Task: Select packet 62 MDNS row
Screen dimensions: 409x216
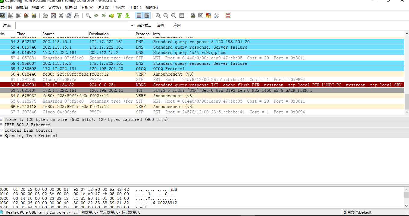Action: tap(202, 85)
